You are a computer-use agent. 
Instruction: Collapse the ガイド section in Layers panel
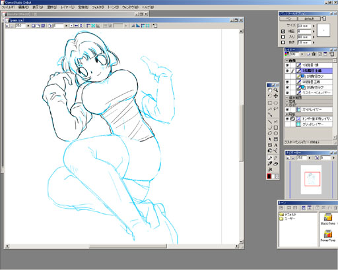point(287,105)
